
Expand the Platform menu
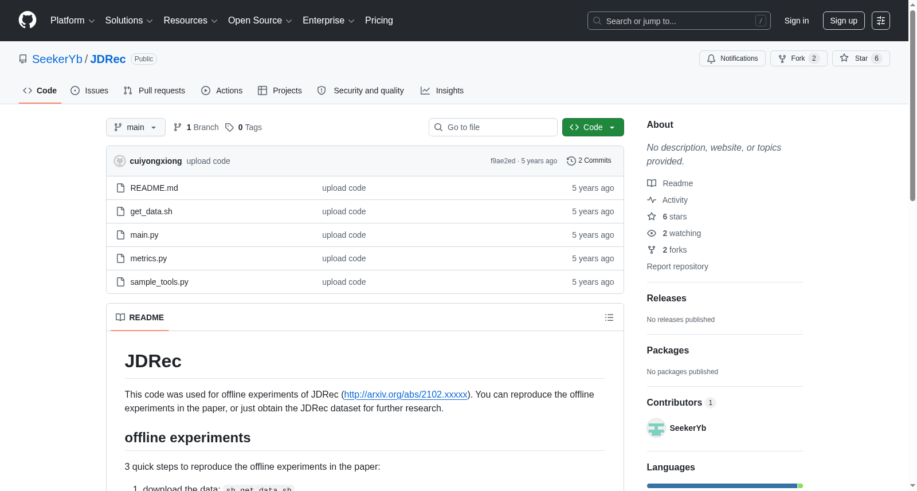click(x=73, y=21)
